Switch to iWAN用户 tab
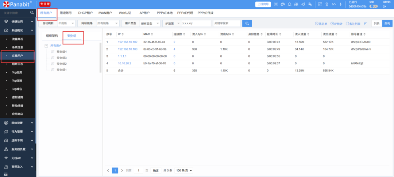394x177 pixels. point(105,13)
